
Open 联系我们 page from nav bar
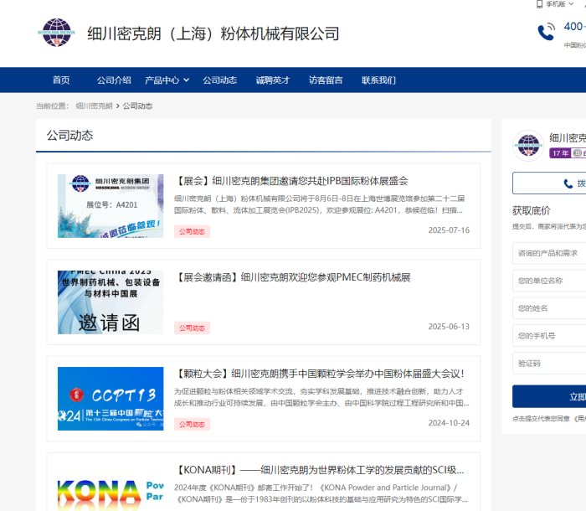pos(378,80)
